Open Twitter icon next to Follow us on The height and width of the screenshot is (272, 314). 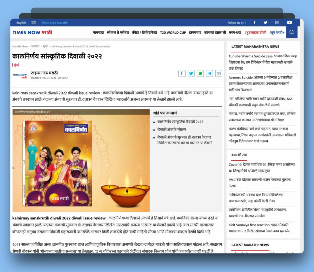[x=265, y=23]
